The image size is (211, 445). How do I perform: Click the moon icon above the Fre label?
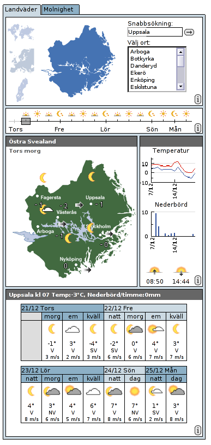pyautogui.click(x=60, y=114)
